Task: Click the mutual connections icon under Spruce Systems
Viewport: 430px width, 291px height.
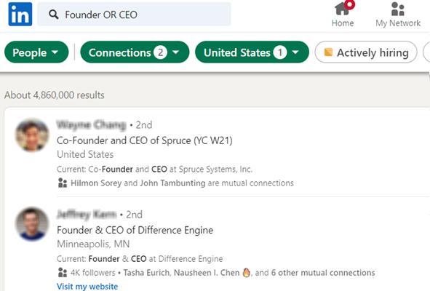Action: [x=63, y=183]
